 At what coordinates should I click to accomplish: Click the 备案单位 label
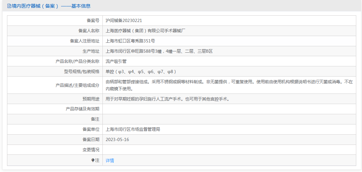click(x=91, y=130)
